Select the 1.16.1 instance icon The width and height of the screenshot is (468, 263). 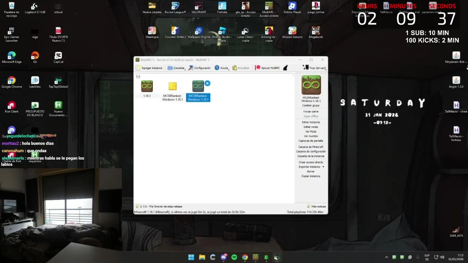point(147,87)
